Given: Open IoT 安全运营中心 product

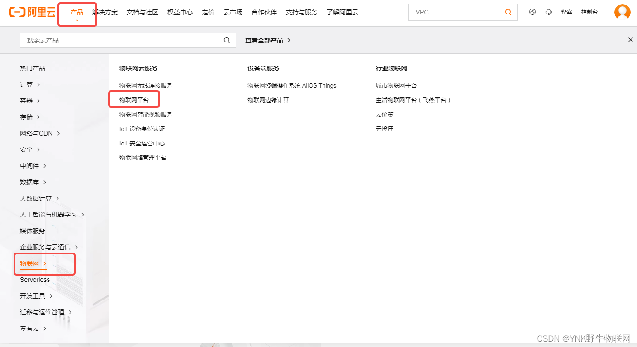Looking at the screenshot, I should coord(142,143).
